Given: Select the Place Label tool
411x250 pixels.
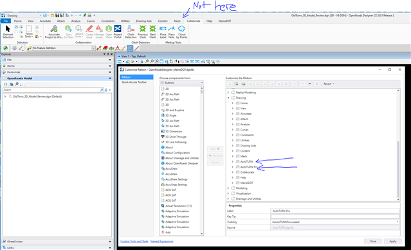Looking at the screenshot, I should [x=163, y=31].
